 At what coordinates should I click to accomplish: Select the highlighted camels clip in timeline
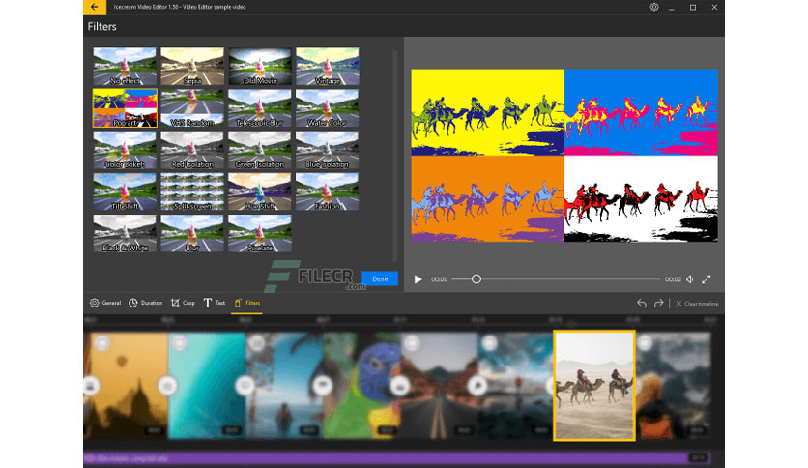(594, 386)
